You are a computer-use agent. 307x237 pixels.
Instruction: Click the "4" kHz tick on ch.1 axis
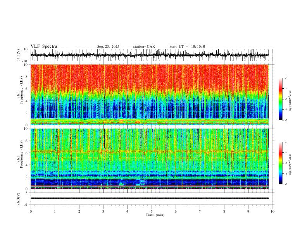click(x=27, y=101)
